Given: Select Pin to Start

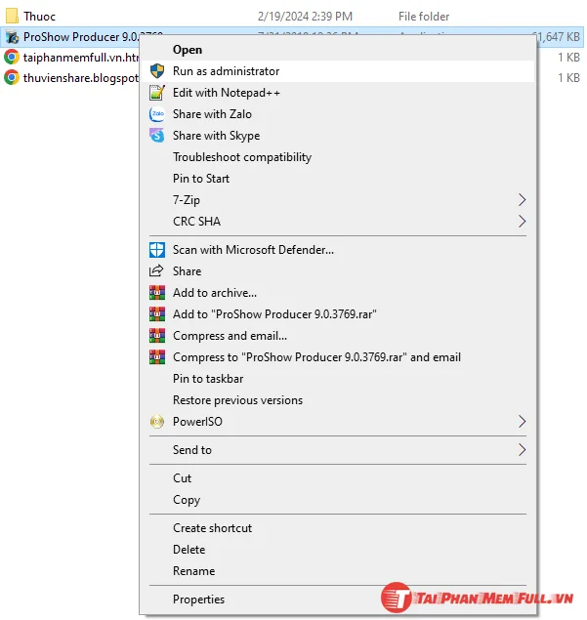Looking at the screenshot, I should coord(337,179).
